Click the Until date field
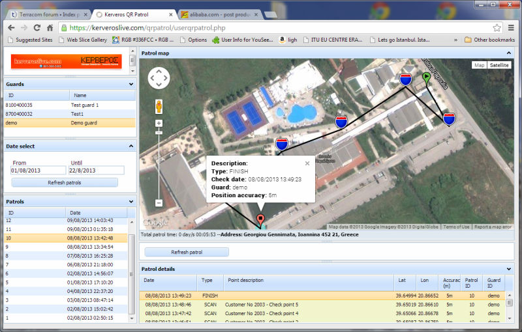This screenshot has width=522, height=332. coord(96,171)
